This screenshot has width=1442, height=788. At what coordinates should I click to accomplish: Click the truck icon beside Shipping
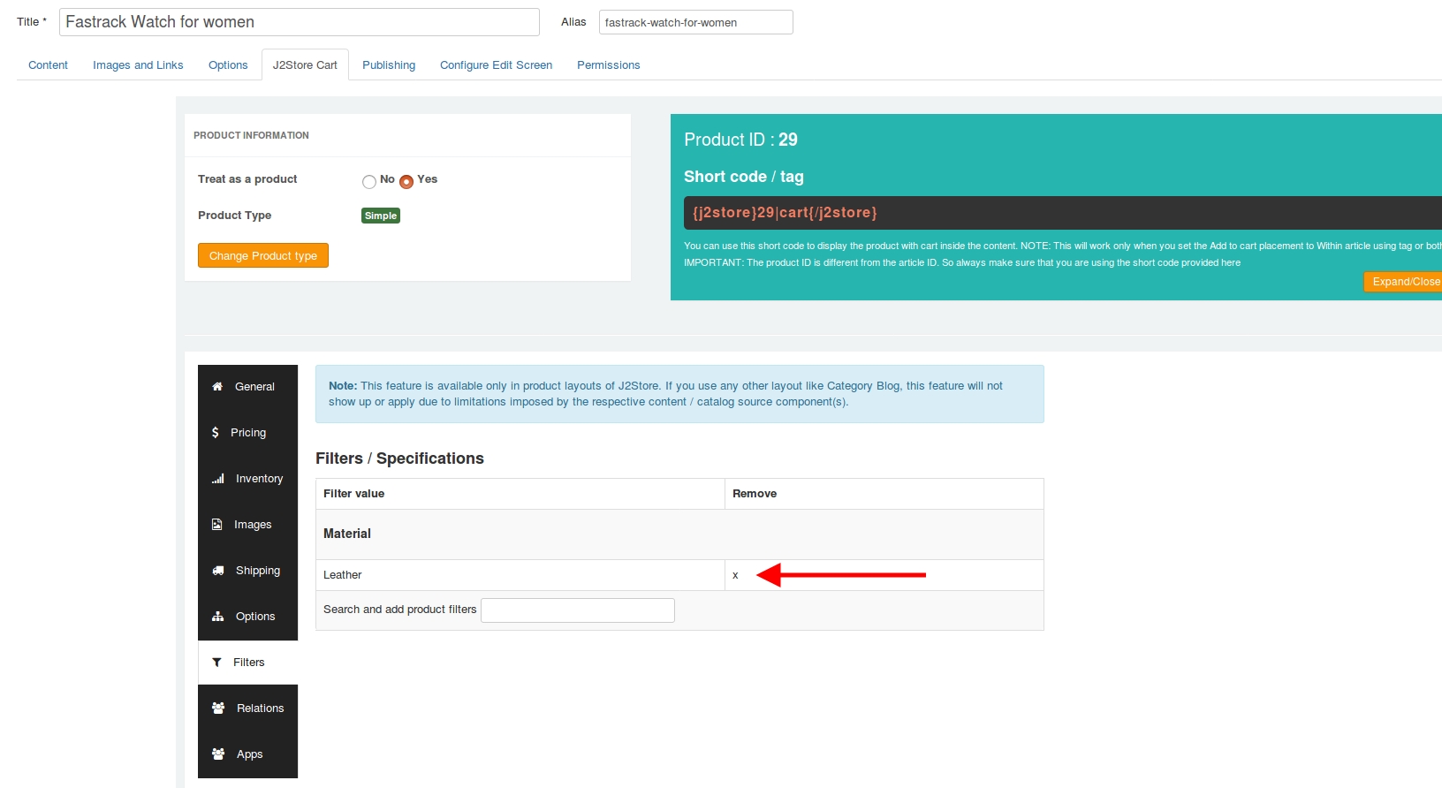pos(217,571)
